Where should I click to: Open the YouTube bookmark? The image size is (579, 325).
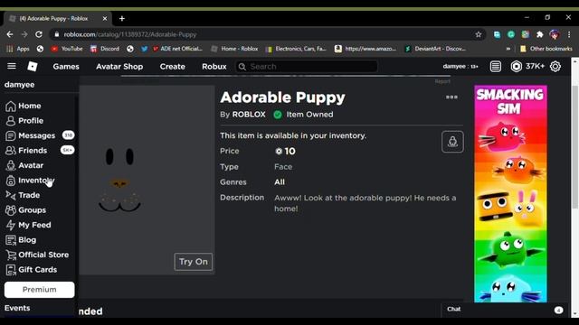tap(67, 49)
